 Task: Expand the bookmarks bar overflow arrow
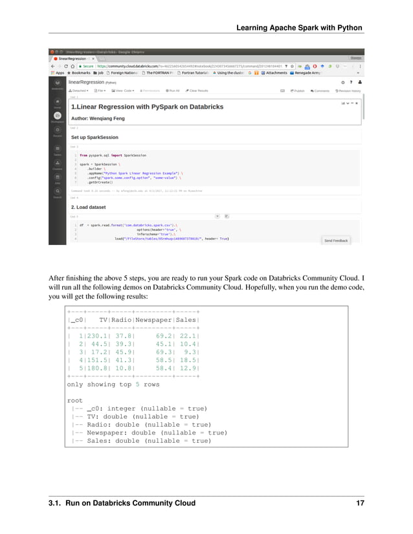point(358,73)
